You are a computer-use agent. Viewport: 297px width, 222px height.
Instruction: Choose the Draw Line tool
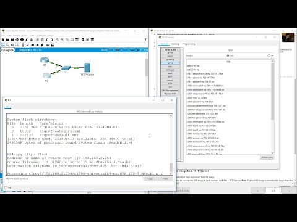coord(28,45)
